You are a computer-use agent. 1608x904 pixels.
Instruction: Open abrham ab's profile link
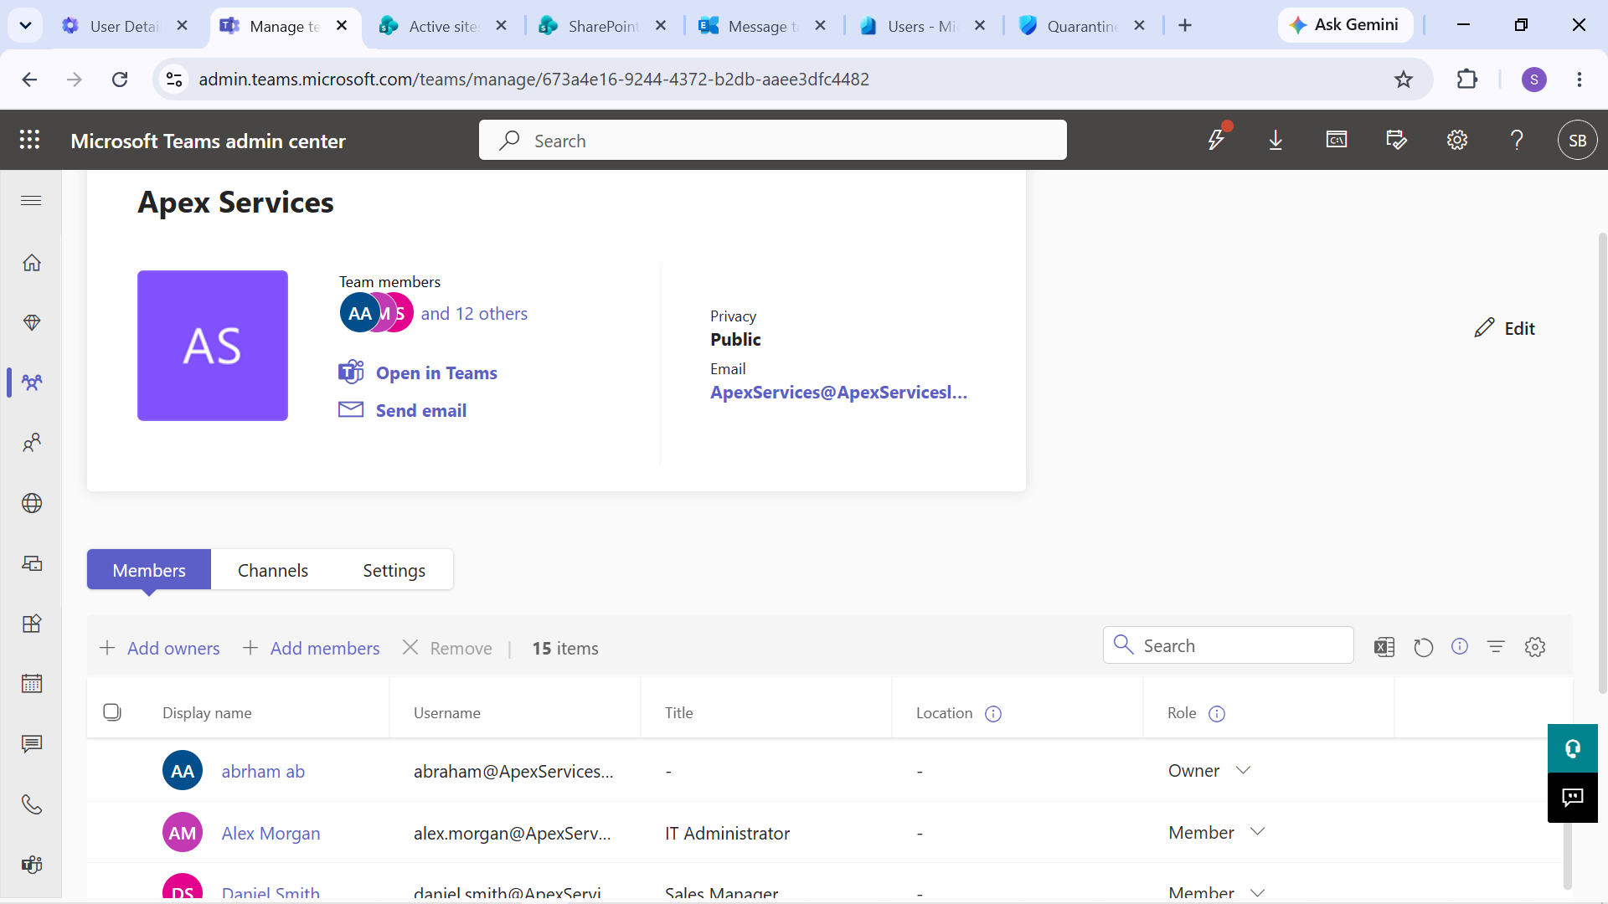263,772
